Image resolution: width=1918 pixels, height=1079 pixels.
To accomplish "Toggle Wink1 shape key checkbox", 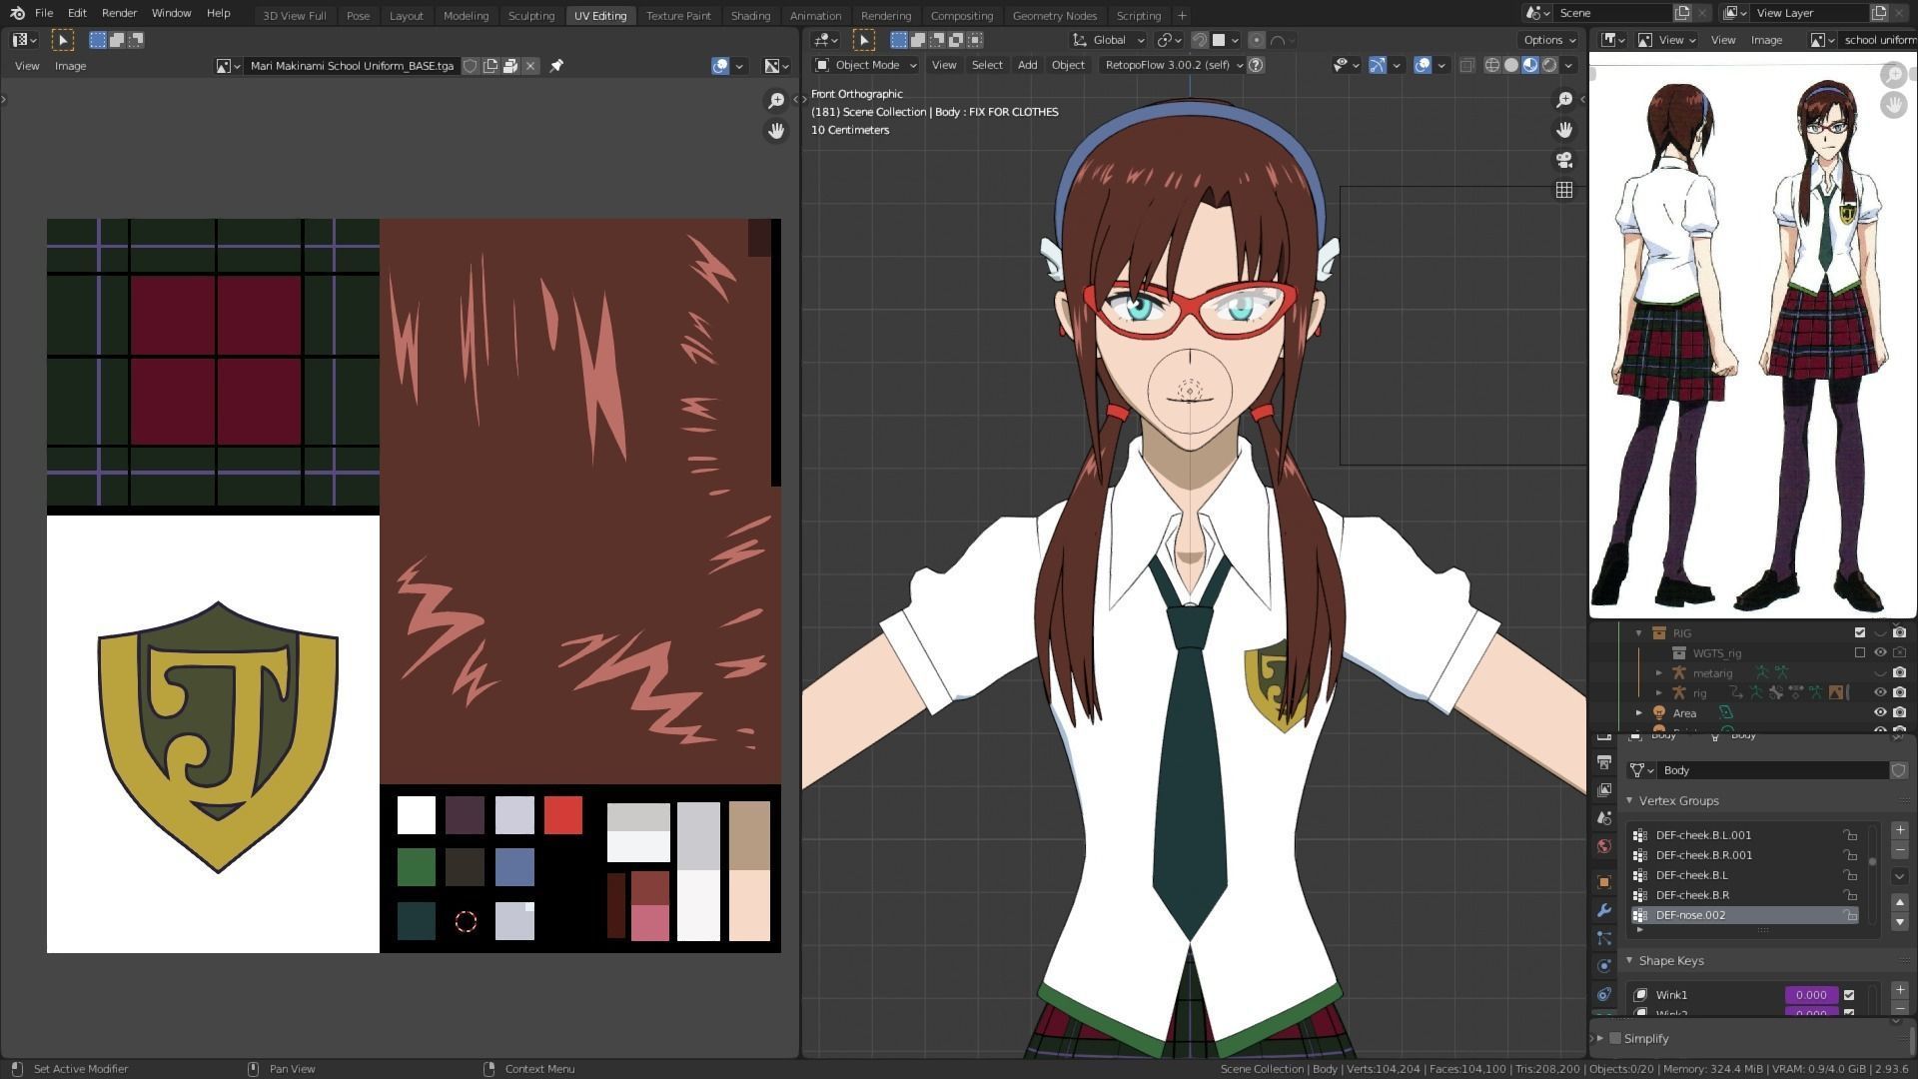I will point(1849,995).
